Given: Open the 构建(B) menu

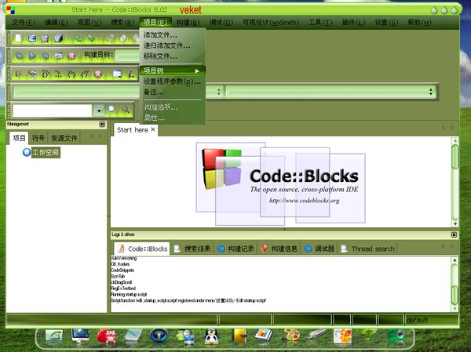Looking at the screenshot, I should click(x=188, y=23).
